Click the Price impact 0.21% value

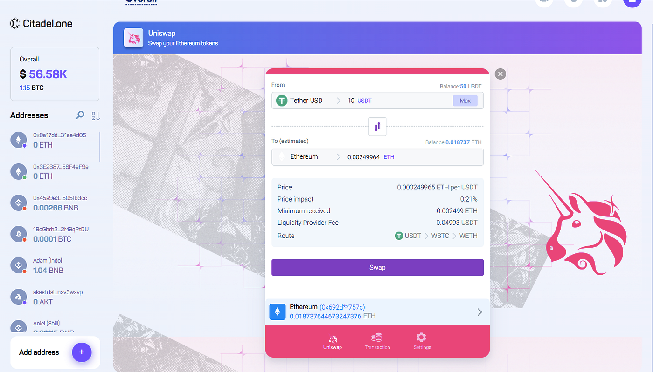coord(468,199)
